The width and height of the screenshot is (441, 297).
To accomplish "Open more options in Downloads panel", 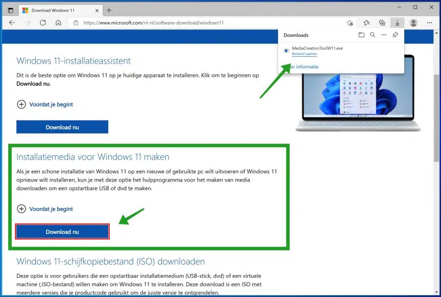I will 384,35.
